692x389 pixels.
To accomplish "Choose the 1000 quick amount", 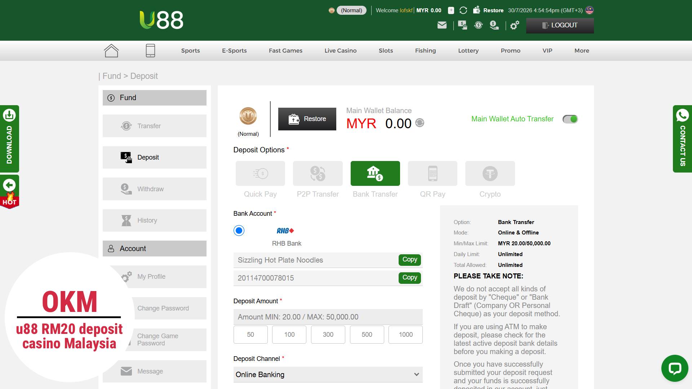I will click(x=405, y=335).
